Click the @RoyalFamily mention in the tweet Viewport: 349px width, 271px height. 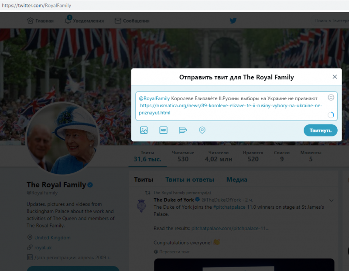(154, 98)
